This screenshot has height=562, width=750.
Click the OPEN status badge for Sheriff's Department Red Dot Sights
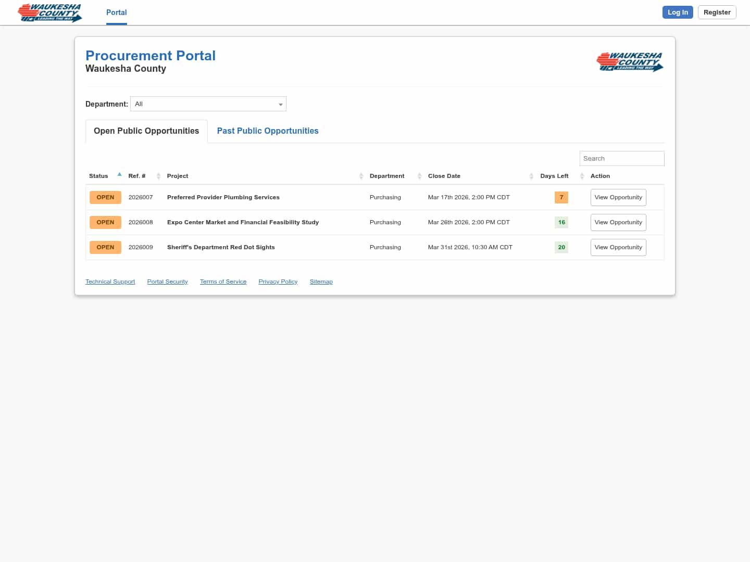tap(105, 247)
